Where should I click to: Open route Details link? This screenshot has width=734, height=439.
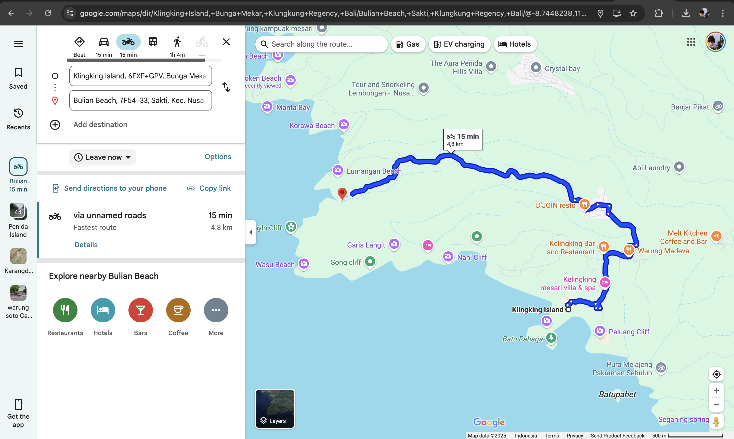click(x=86, y=245)
